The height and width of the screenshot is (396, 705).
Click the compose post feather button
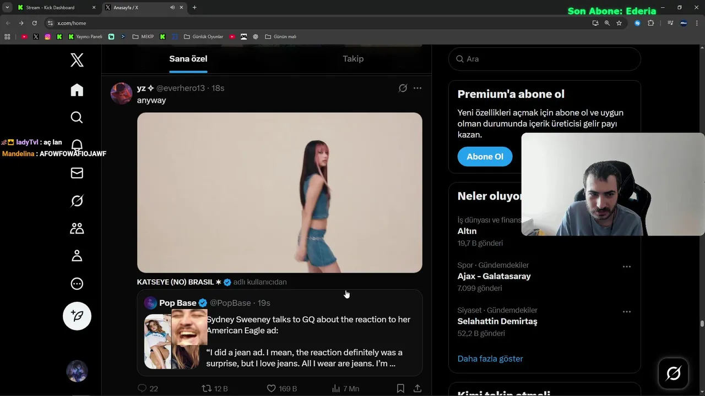tap(77, 316)
